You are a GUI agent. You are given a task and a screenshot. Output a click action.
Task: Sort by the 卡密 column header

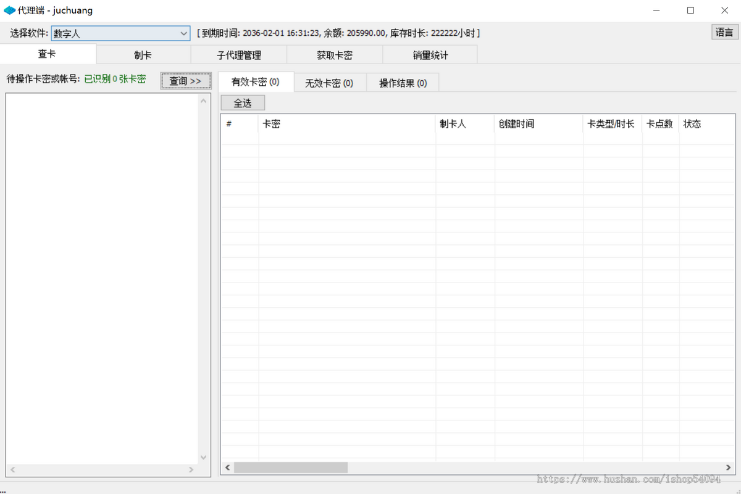tap(347, 124)
